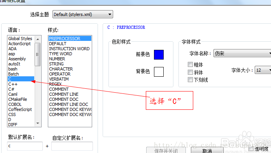Select CSS language
Screen dimensions: 271x153
(12, 114)
